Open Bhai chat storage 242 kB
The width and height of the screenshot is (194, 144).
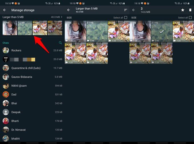[x=32, y=103]
